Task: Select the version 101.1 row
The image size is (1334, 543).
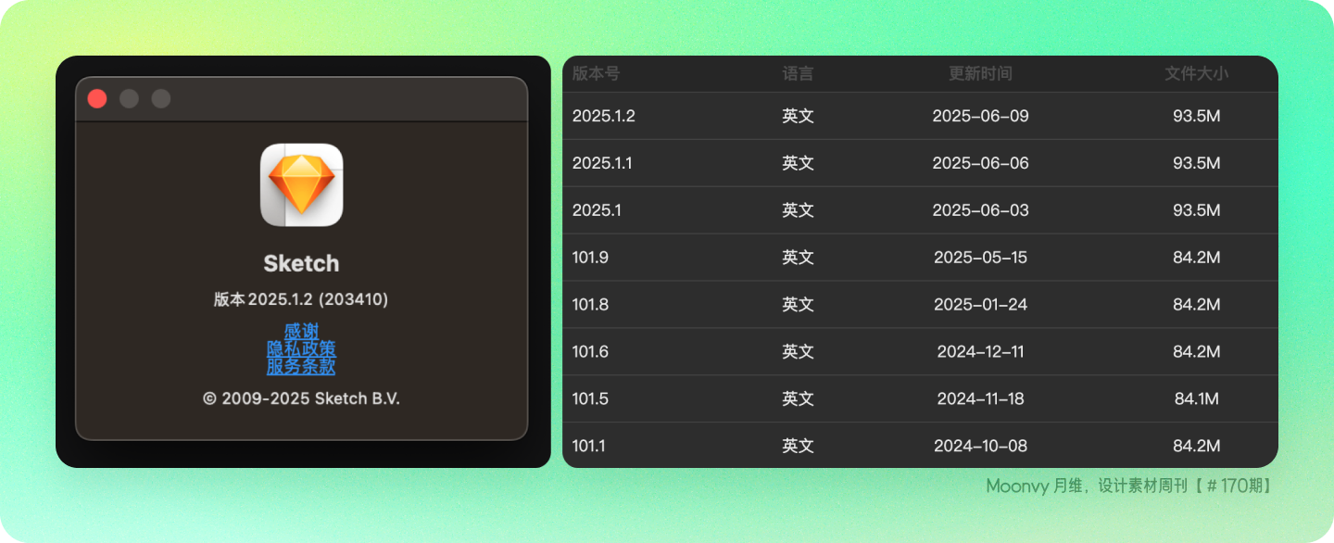Action: pyautogui.click(x=920, y=446)
